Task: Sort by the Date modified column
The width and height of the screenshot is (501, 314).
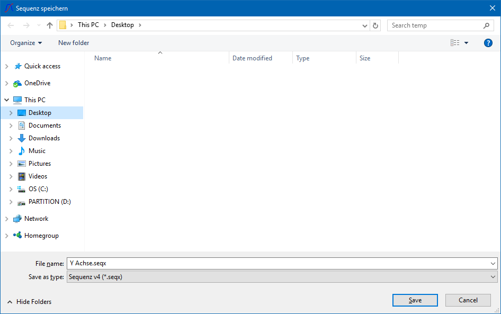Action: [x=252, y=58]
